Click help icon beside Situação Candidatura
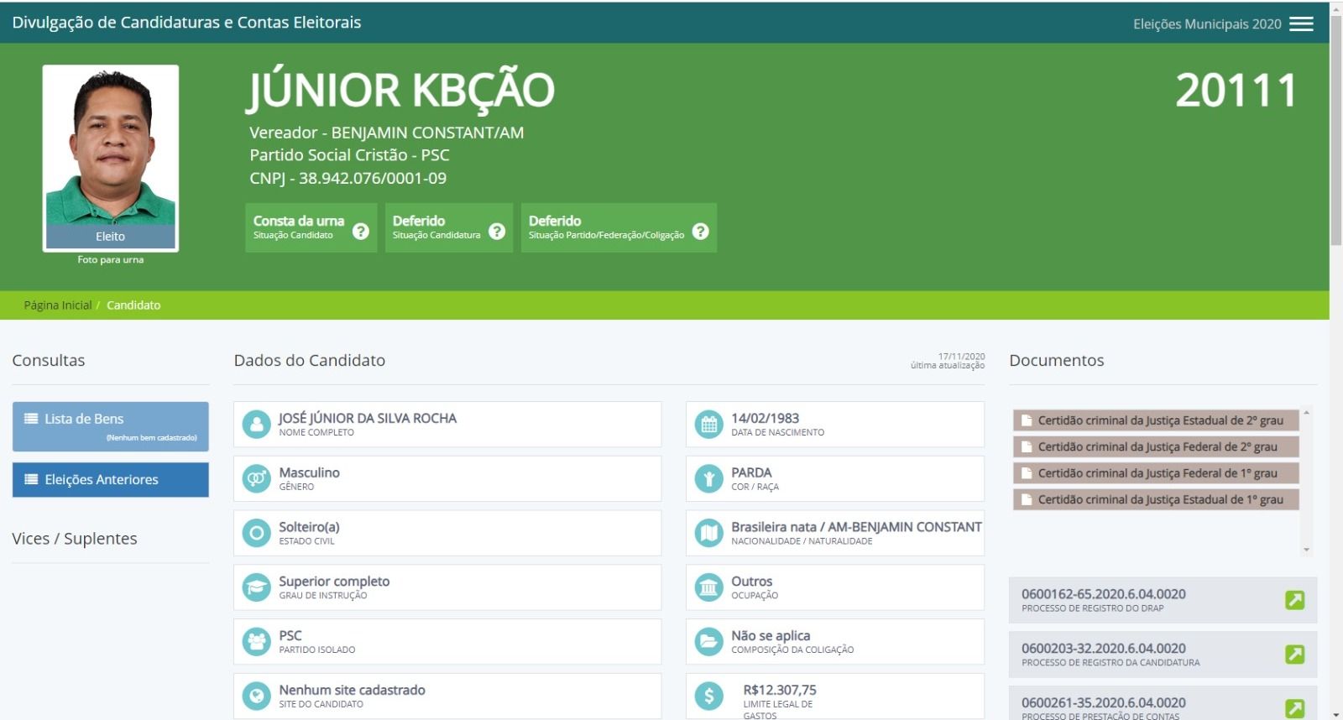 [x=497, y=231]
